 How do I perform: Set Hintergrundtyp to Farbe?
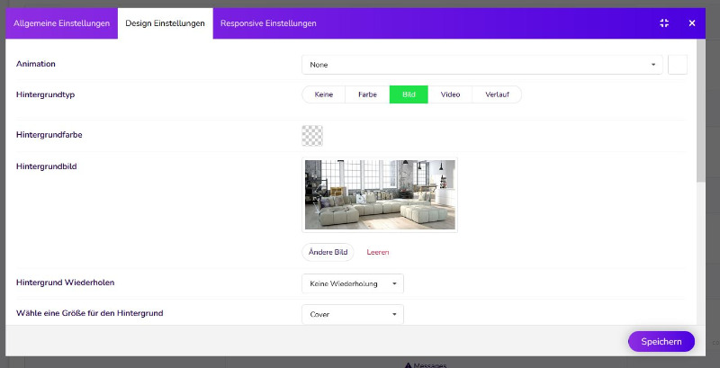(x=367, y=94)
